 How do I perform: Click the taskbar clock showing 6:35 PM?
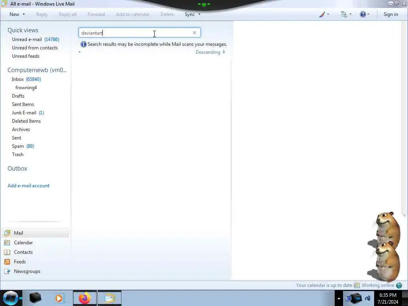(388, 298)
